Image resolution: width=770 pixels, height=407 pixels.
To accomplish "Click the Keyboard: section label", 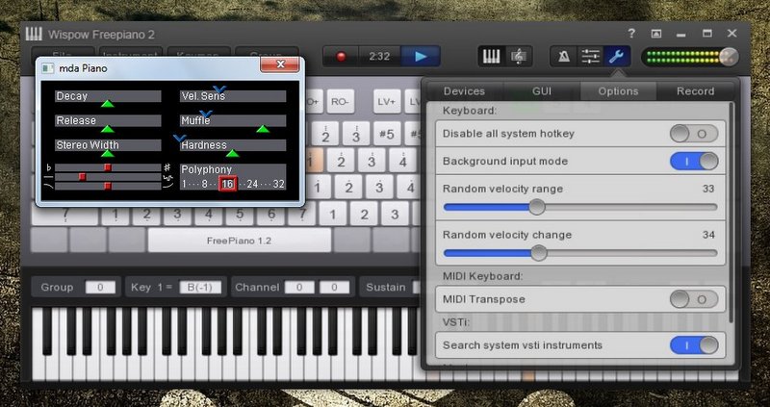I will (470, 111).
